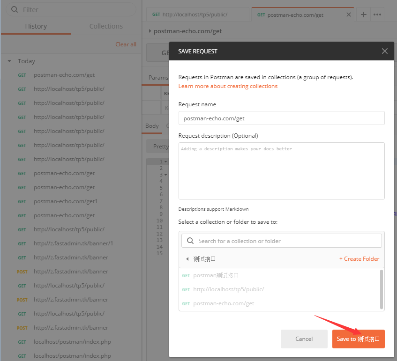Click the 测试接口 collection name

(x=204, y=259)
